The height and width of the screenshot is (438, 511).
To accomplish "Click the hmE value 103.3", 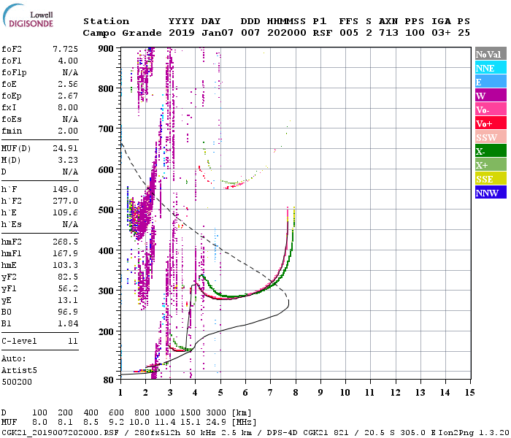I will 65,265.
